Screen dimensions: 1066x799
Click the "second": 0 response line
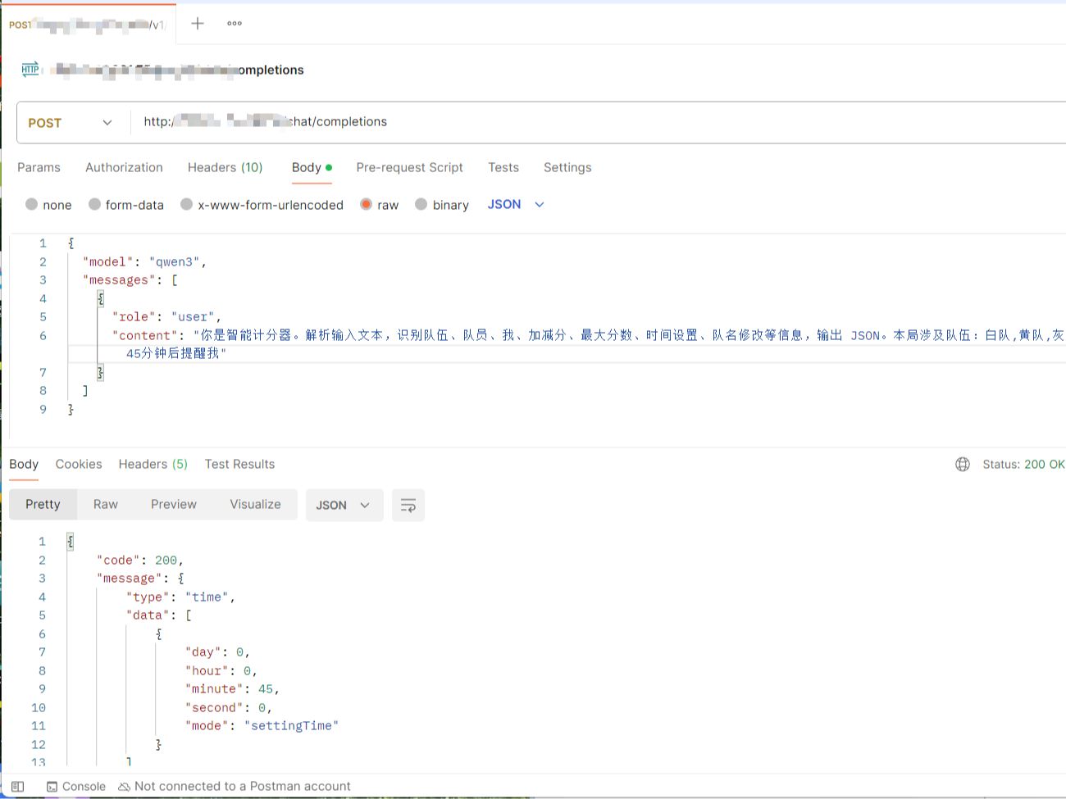[x=229, y=708]
